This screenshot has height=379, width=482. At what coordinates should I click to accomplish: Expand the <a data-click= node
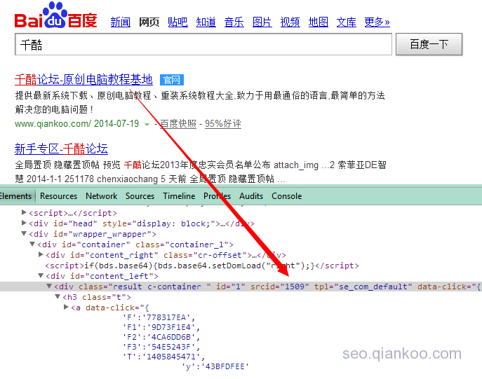point(66,307)
